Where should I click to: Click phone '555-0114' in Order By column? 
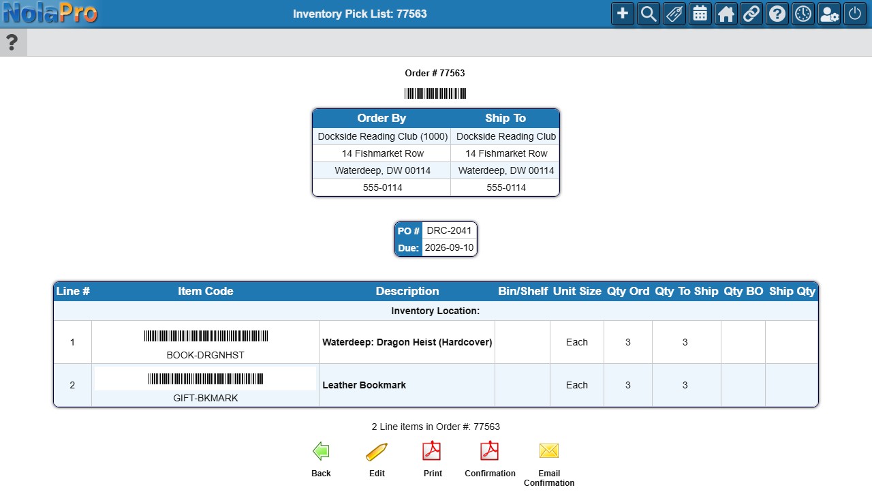(383, 187)
